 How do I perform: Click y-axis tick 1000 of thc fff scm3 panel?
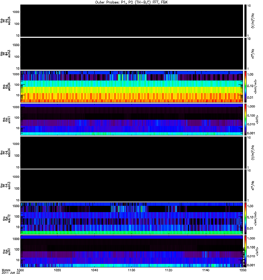(x=16, y=177)
